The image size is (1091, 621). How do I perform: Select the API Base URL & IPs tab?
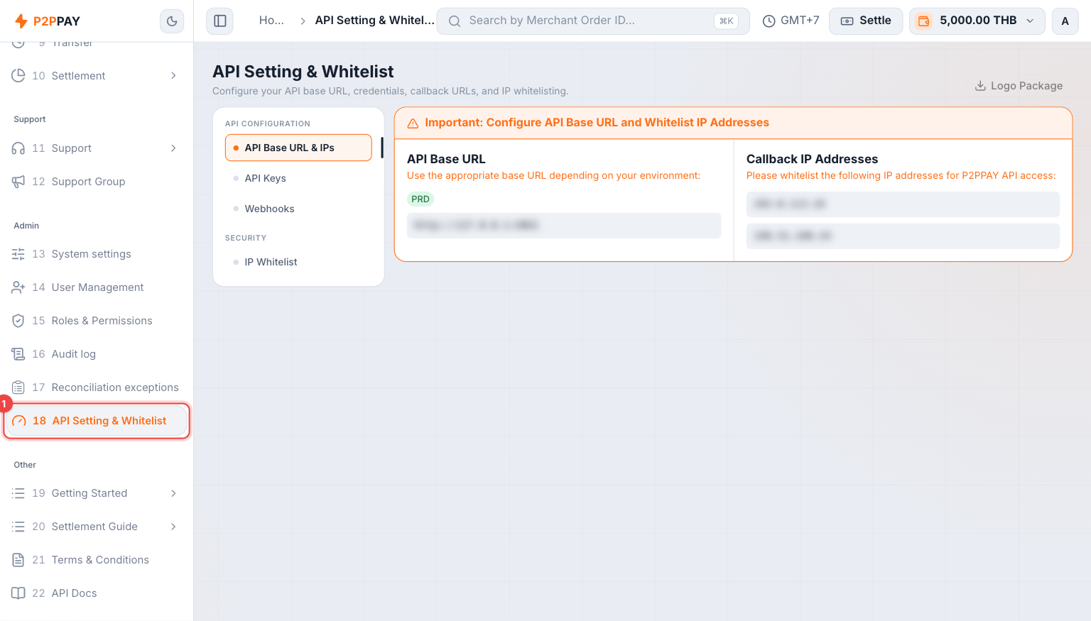298,148
